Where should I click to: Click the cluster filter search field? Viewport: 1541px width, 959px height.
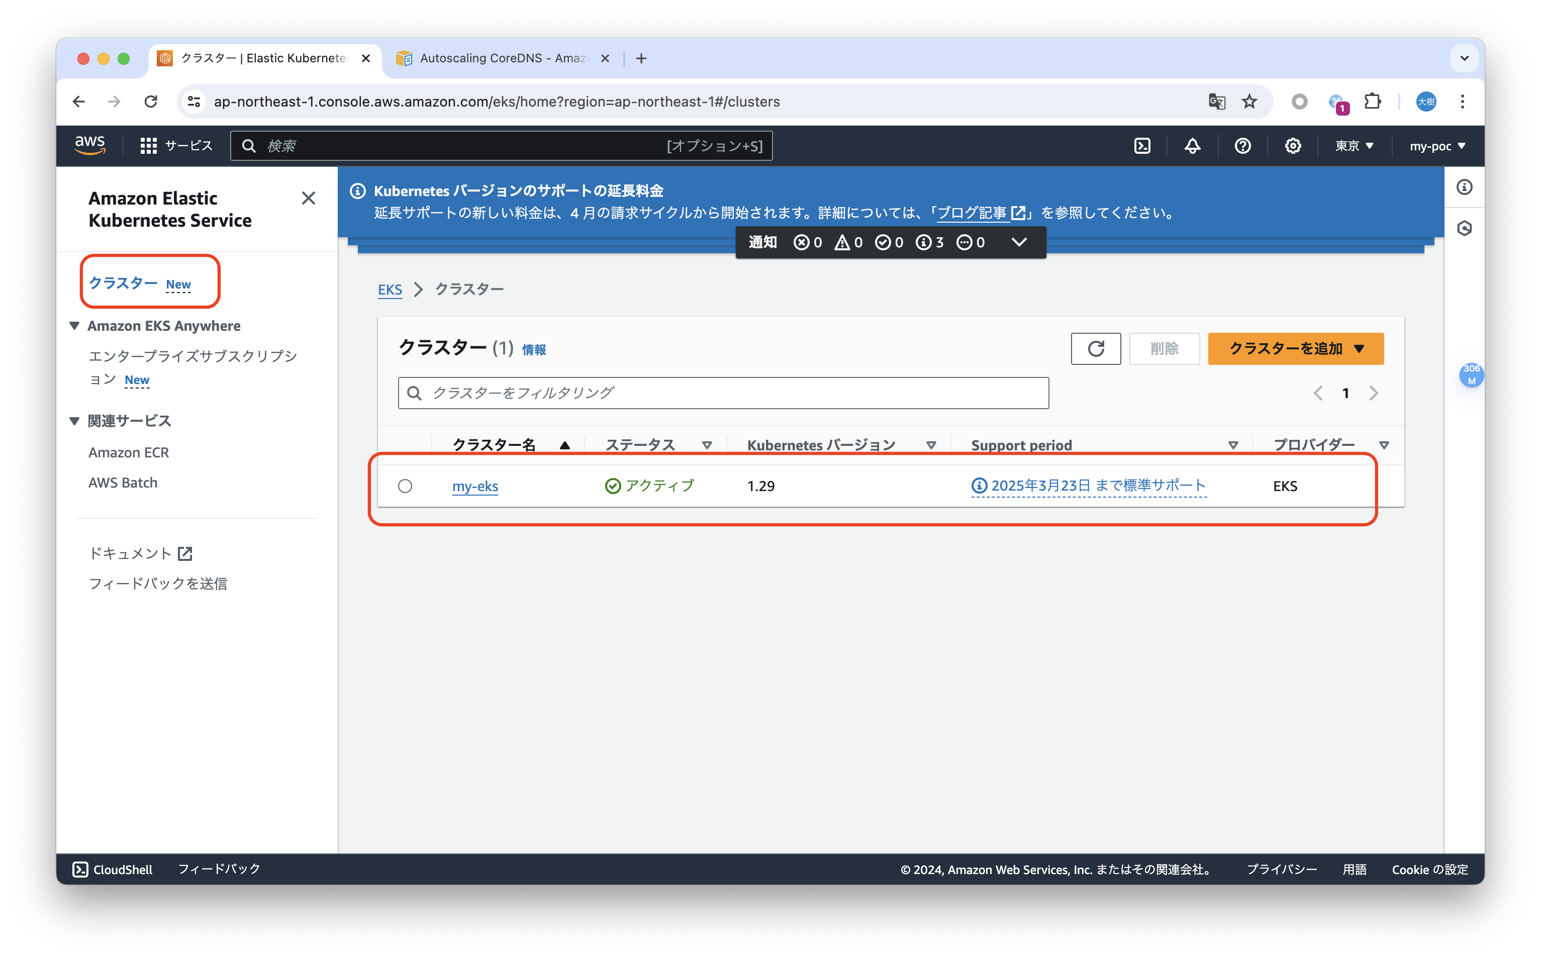click(723, 393)
